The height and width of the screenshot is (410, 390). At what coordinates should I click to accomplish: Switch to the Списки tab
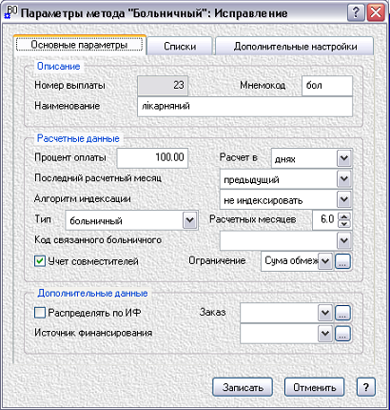180,47
